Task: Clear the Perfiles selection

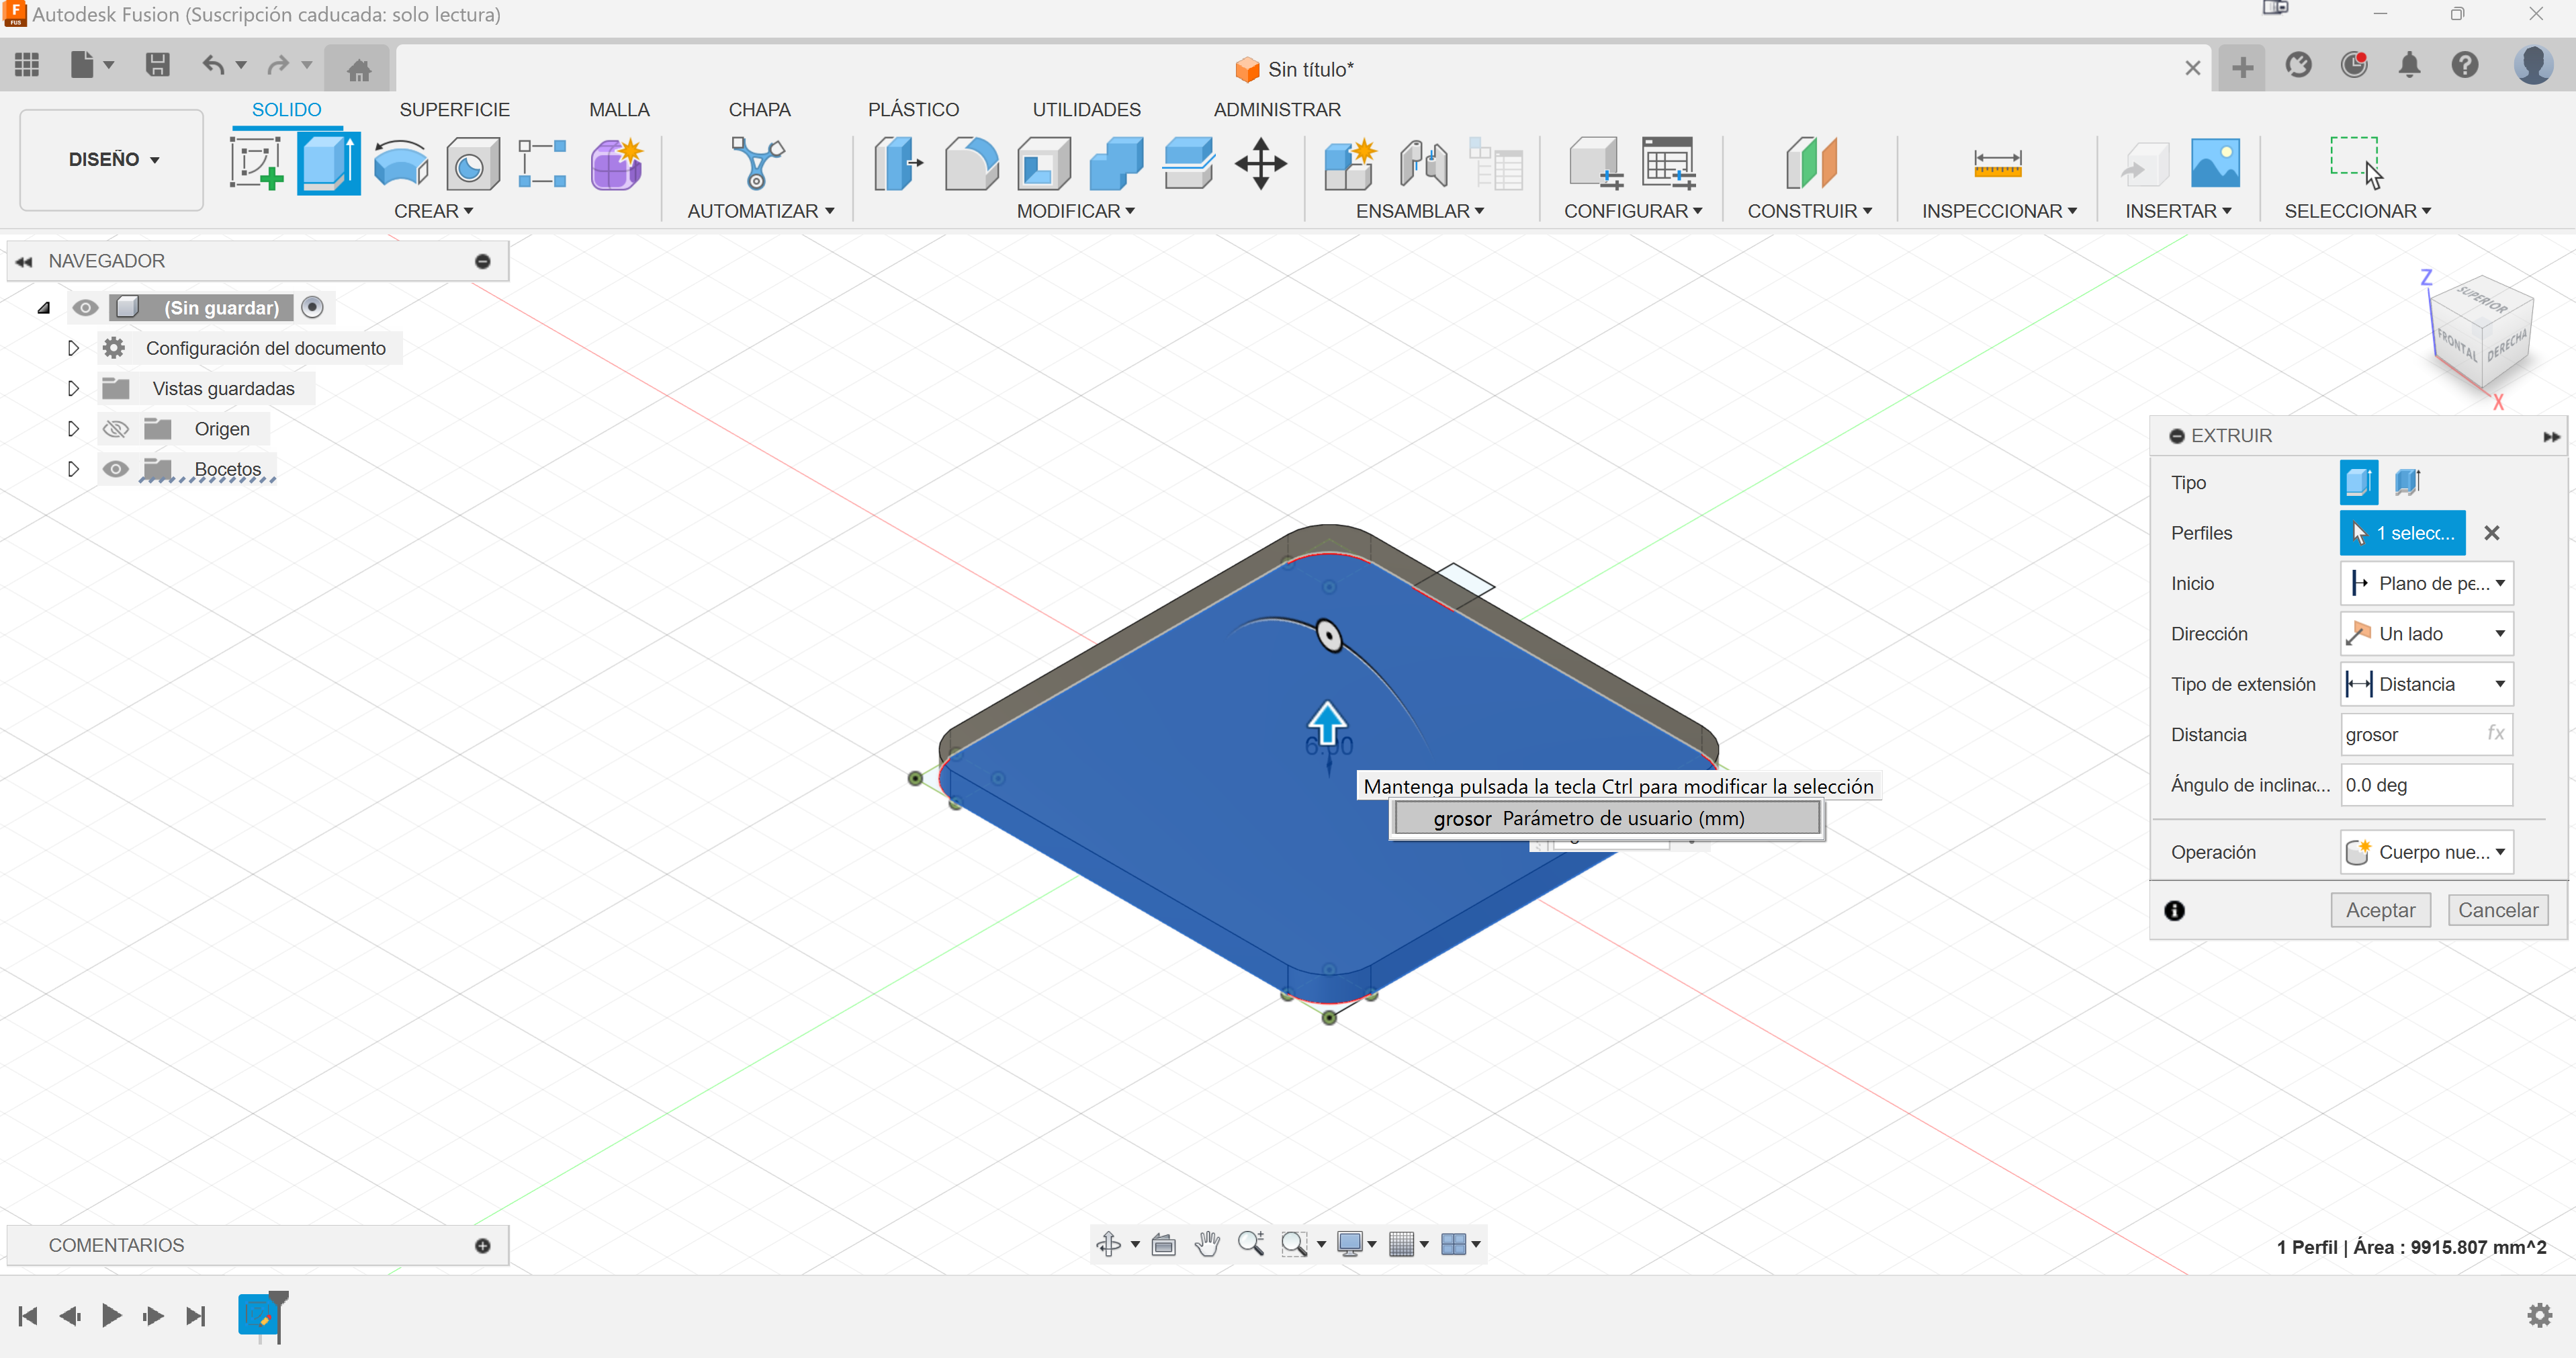Action: [2491, 533]
